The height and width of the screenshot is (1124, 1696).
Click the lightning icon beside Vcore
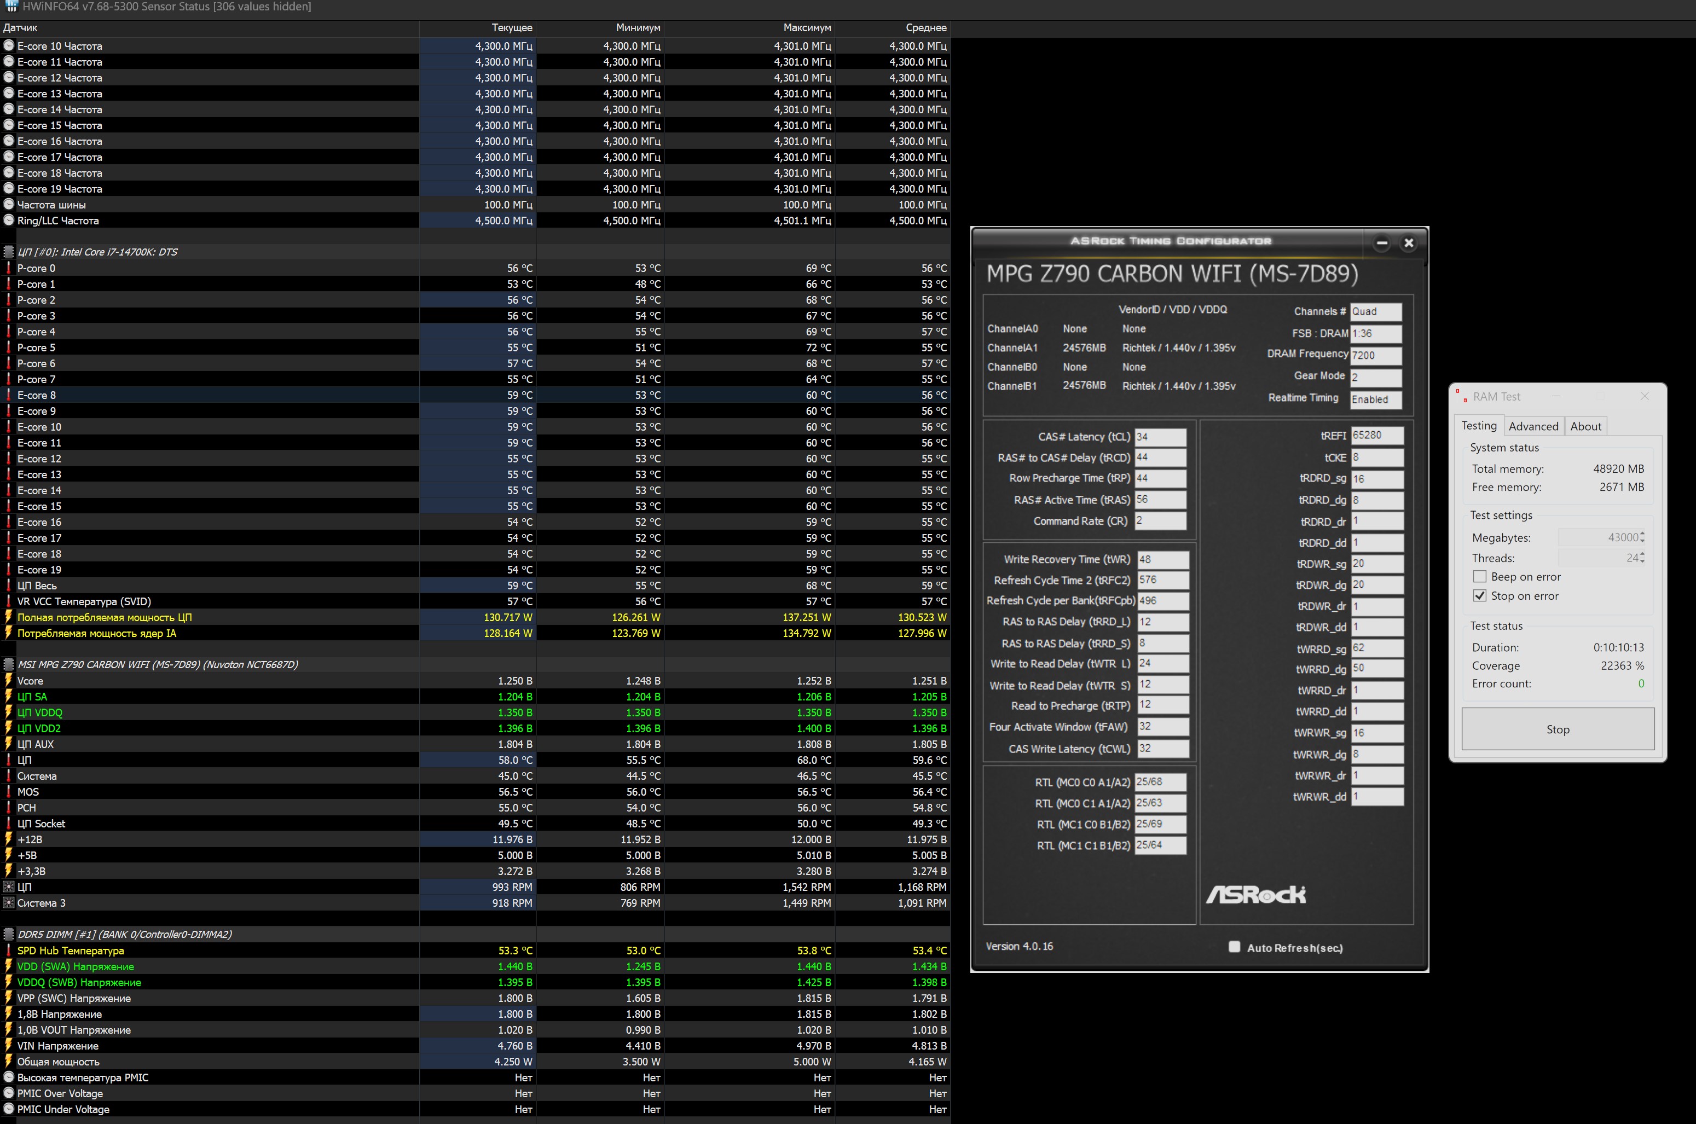pyautogui.click(x=9, y=681)
